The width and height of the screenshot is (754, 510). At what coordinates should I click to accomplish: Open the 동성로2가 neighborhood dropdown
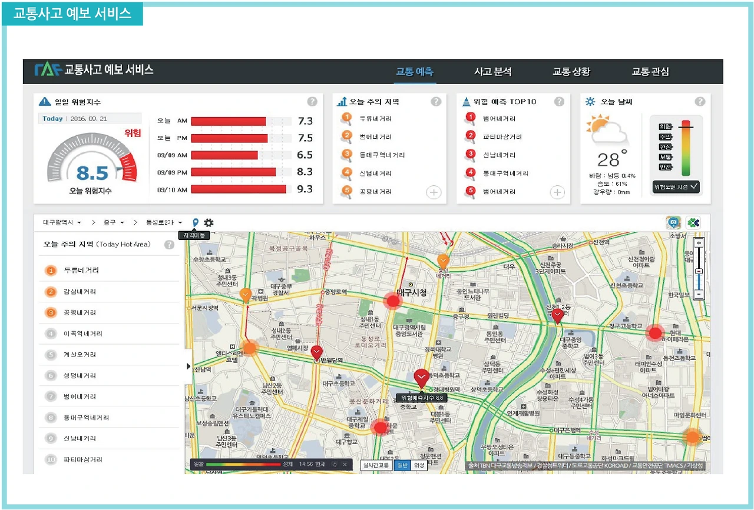click(164, 223)
